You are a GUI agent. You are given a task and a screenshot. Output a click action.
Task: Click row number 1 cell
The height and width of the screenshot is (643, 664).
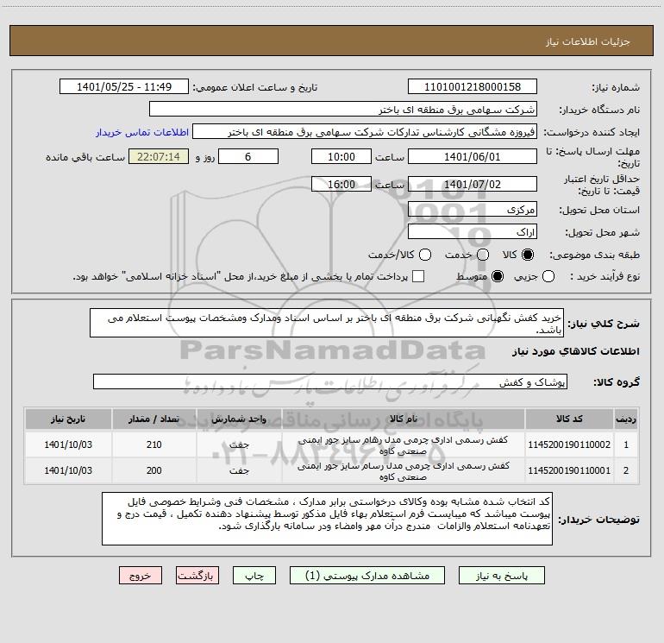626,445
